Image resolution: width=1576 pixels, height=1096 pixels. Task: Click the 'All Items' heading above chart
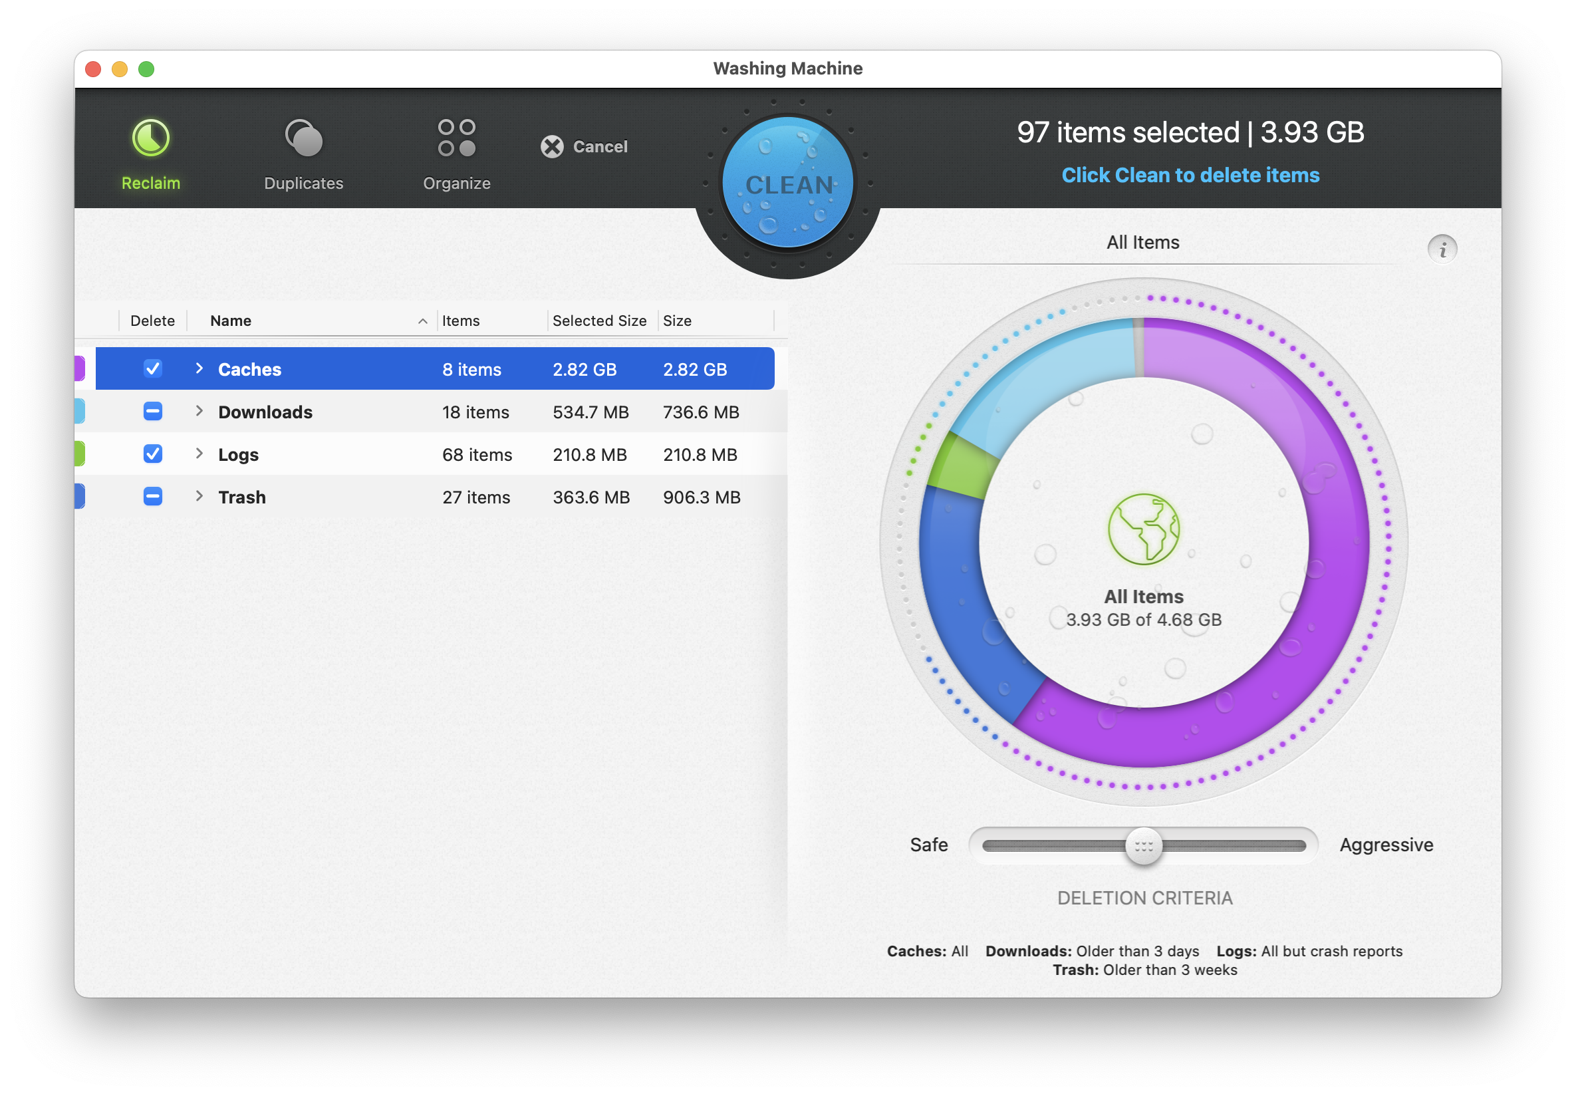1142,242
